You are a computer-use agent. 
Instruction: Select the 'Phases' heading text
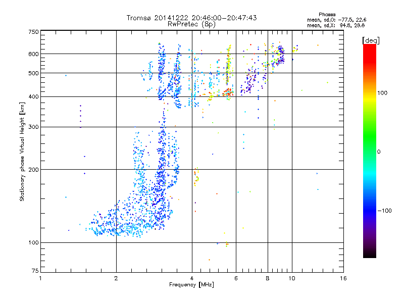click(x=327, y=15)
